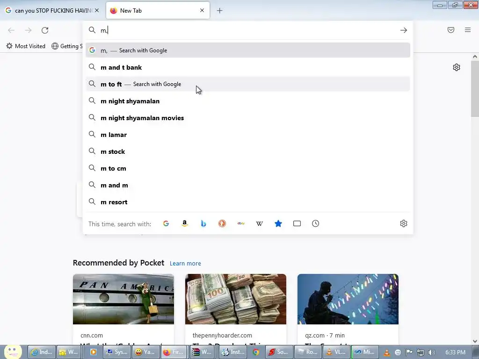Switch to Firefox taskbar button

click(x=175, y=352)
